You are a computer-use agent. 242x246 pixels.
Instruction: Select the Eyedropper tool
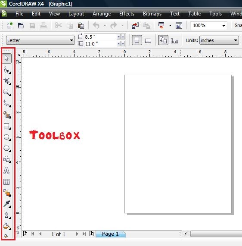7,204
